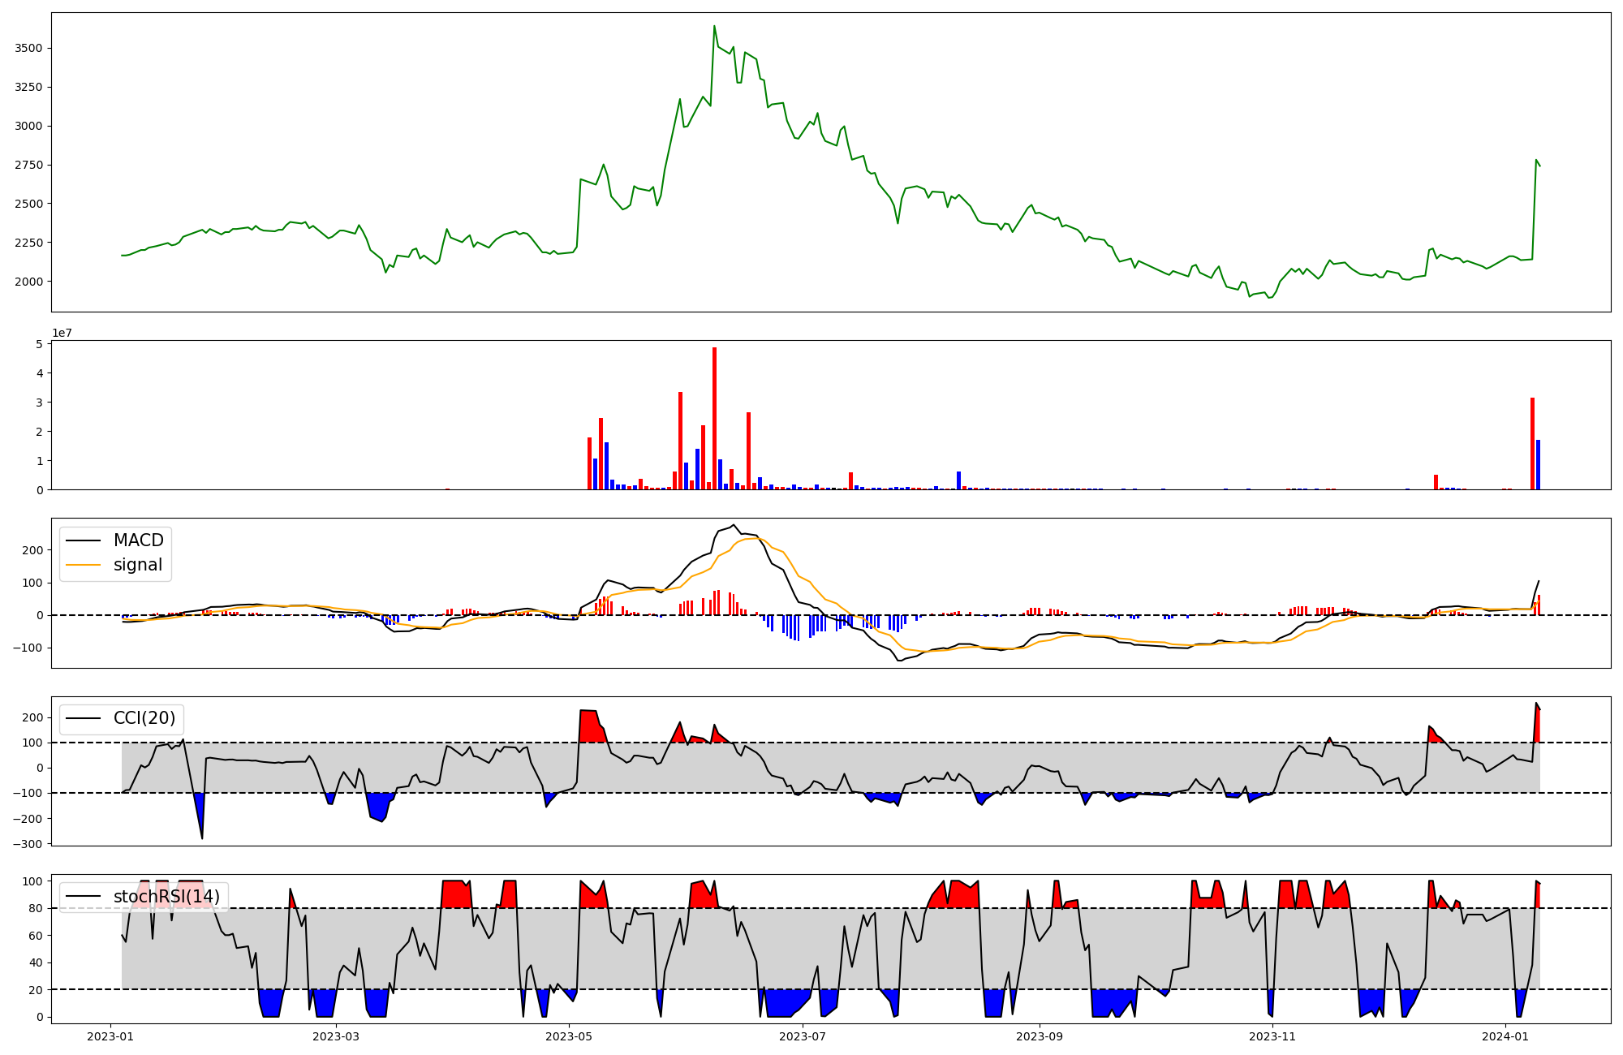Click the signal legend entry
This screenshot has height=1055, width=1623.
[138, 565]
